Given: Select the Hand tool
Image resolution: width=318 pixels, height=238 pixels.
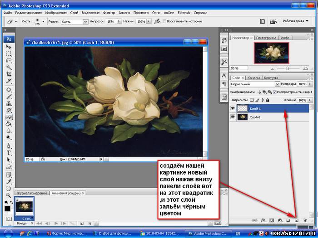Looking at the screenshot, I should click(x=9, y=189).
